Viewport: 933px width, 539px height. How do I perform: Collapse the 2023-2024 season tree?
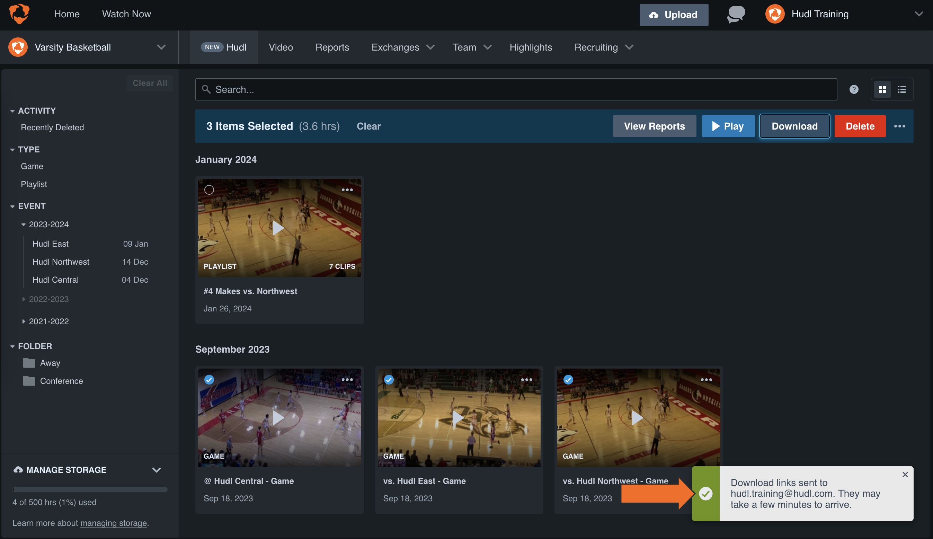click(23, 224)
